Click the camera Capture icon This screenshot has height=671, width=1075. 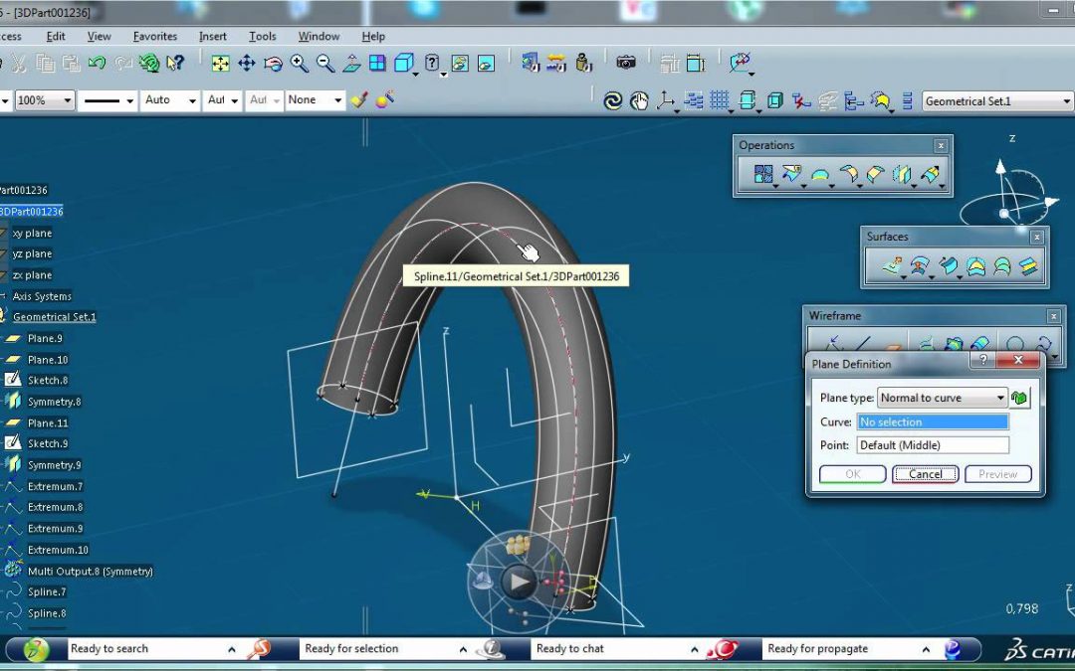click(625, 63)
